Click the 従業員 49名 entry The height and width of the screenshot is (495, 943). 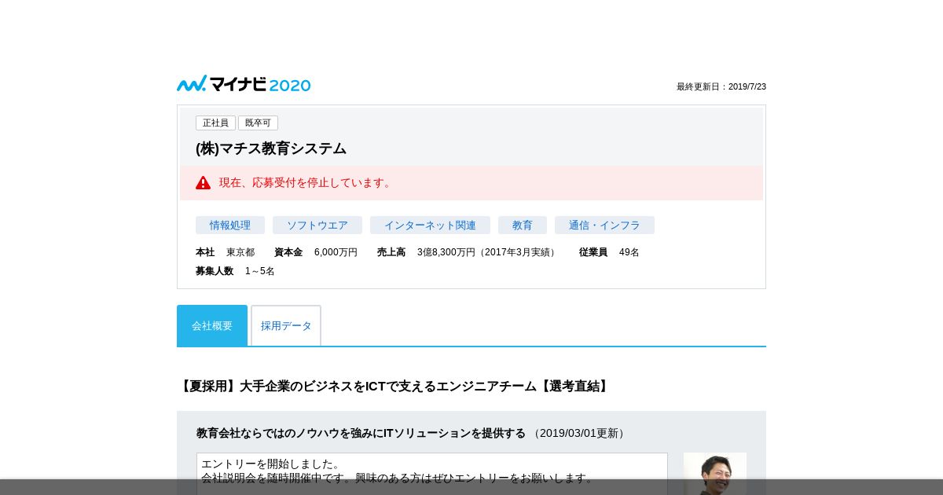tap(609, 252)
